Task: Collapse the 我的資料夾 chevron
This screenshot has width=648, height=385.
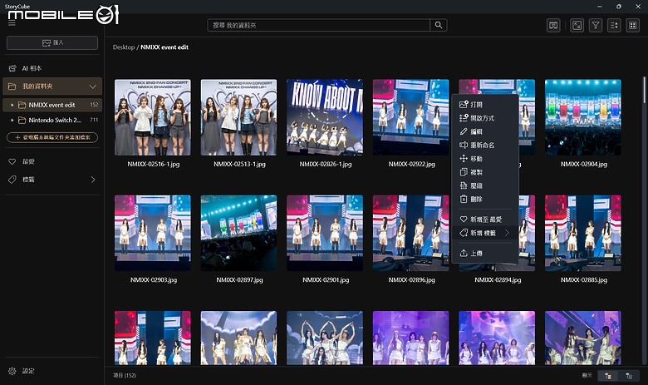Action: coord(92,86)
